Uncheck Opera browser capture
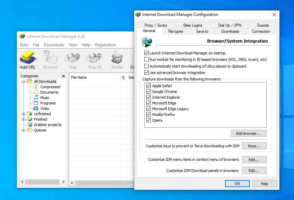This screenshot has width=294, height=200. point(148,120)
